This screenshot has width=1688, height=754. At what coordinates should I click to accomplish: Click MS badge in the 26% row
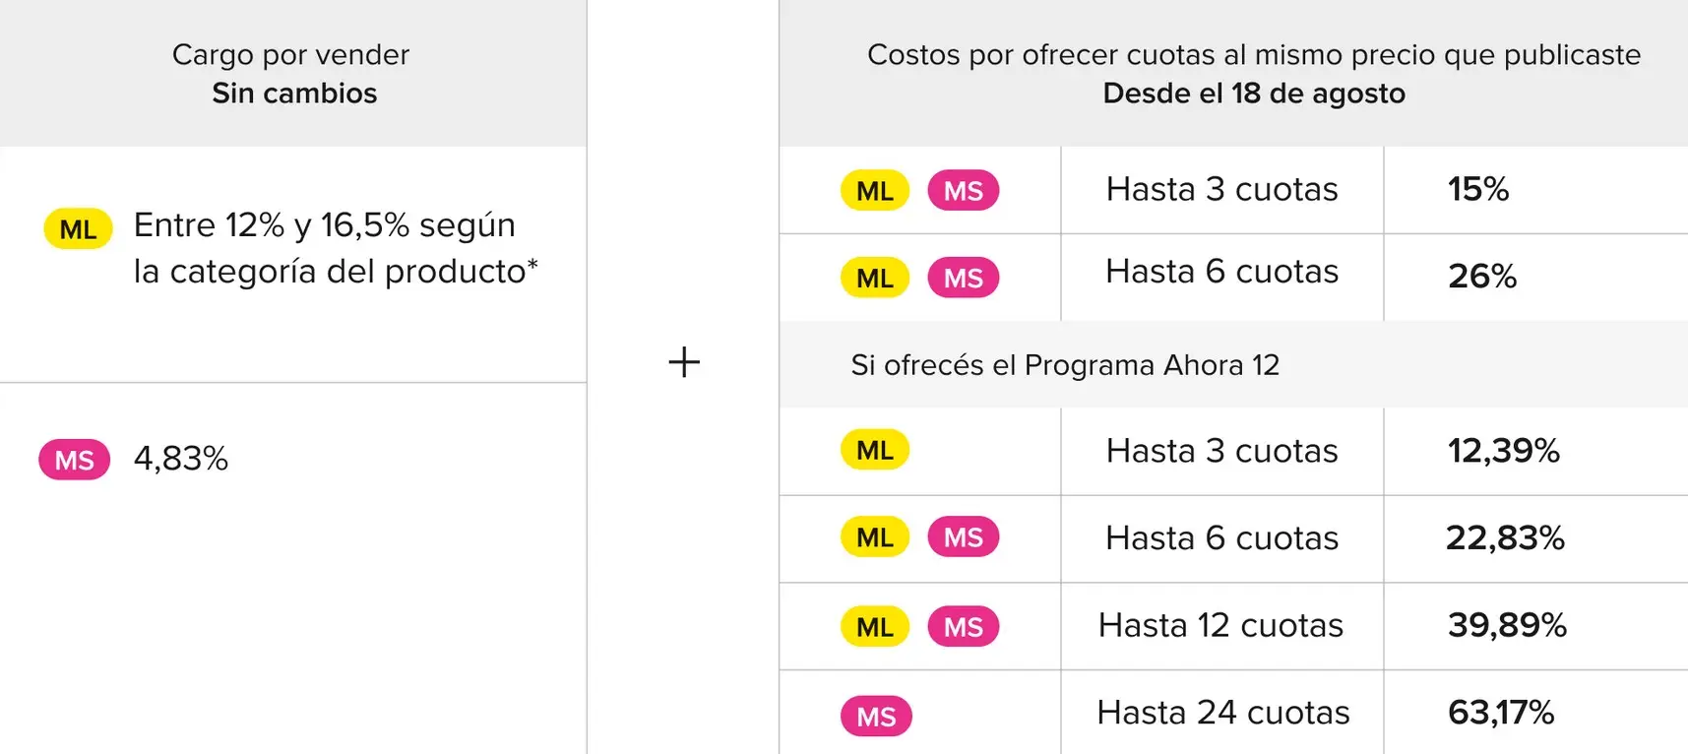964,278
